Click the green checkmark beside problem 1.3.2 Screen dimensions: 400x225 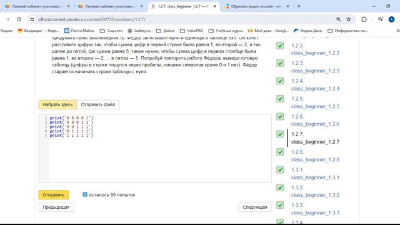click(x=280, y=187)
